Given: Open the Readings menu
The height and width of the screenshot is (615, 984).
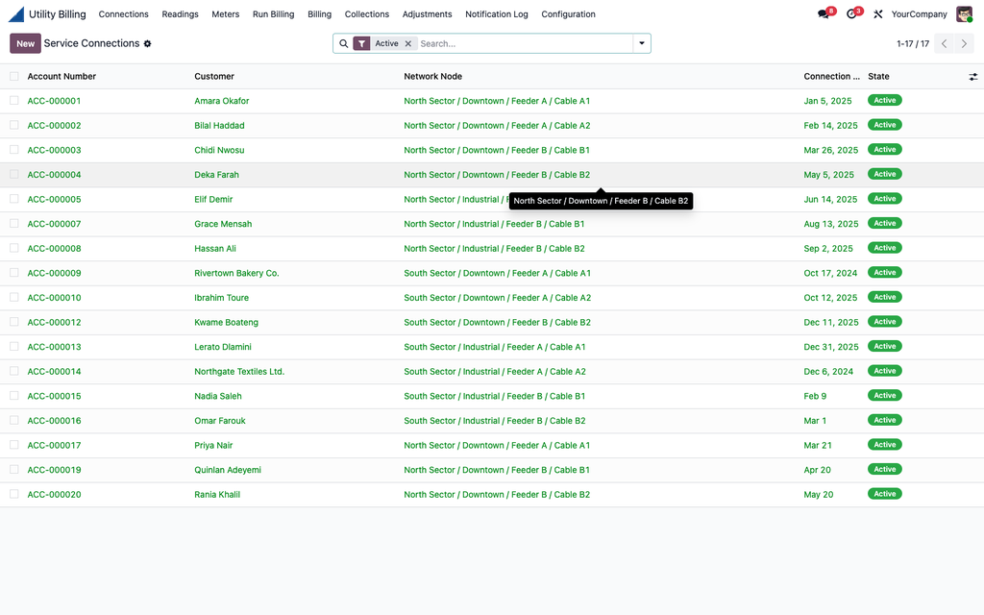Looking at the screenshot, I should pos(180,13).
